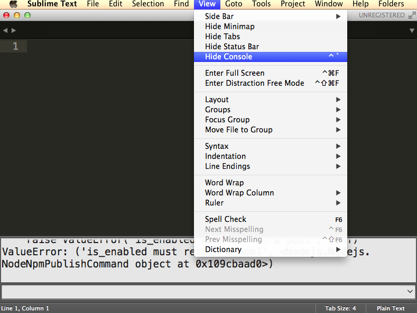
Task: Close the open View menu
Action: [207, 4]
